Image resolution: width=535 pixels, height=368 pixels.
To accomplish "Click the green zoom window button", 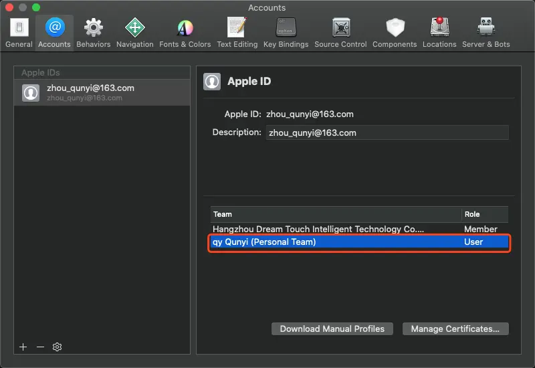I will [x=36, y=7].
